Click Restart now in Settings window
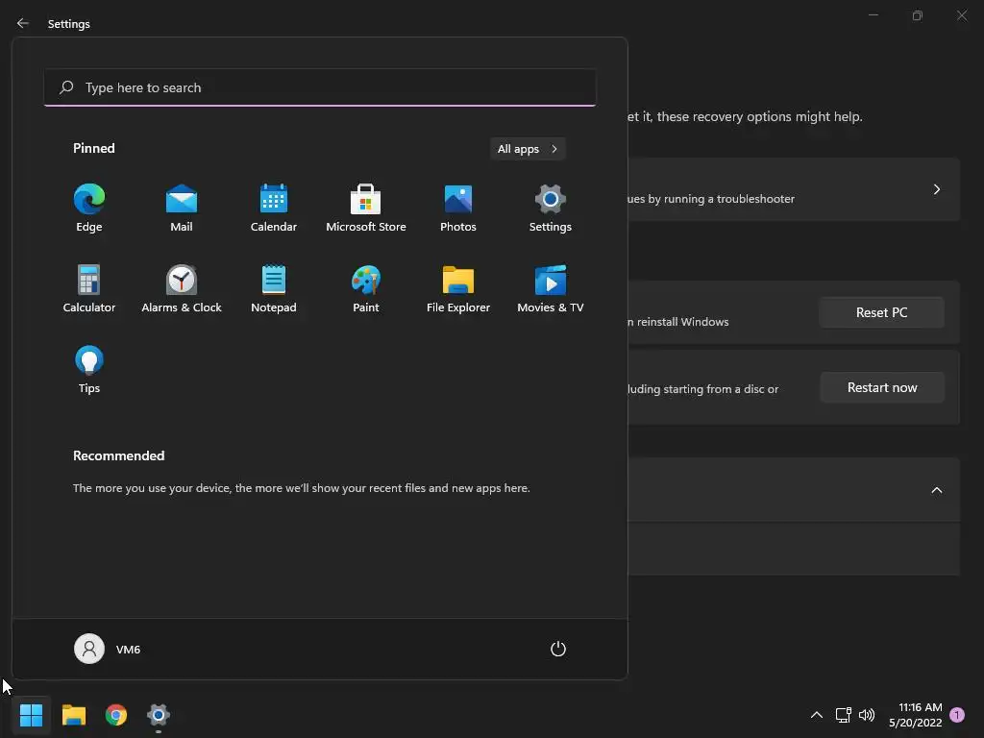Viewport: 984px width, 738px height. click(882, 388)
